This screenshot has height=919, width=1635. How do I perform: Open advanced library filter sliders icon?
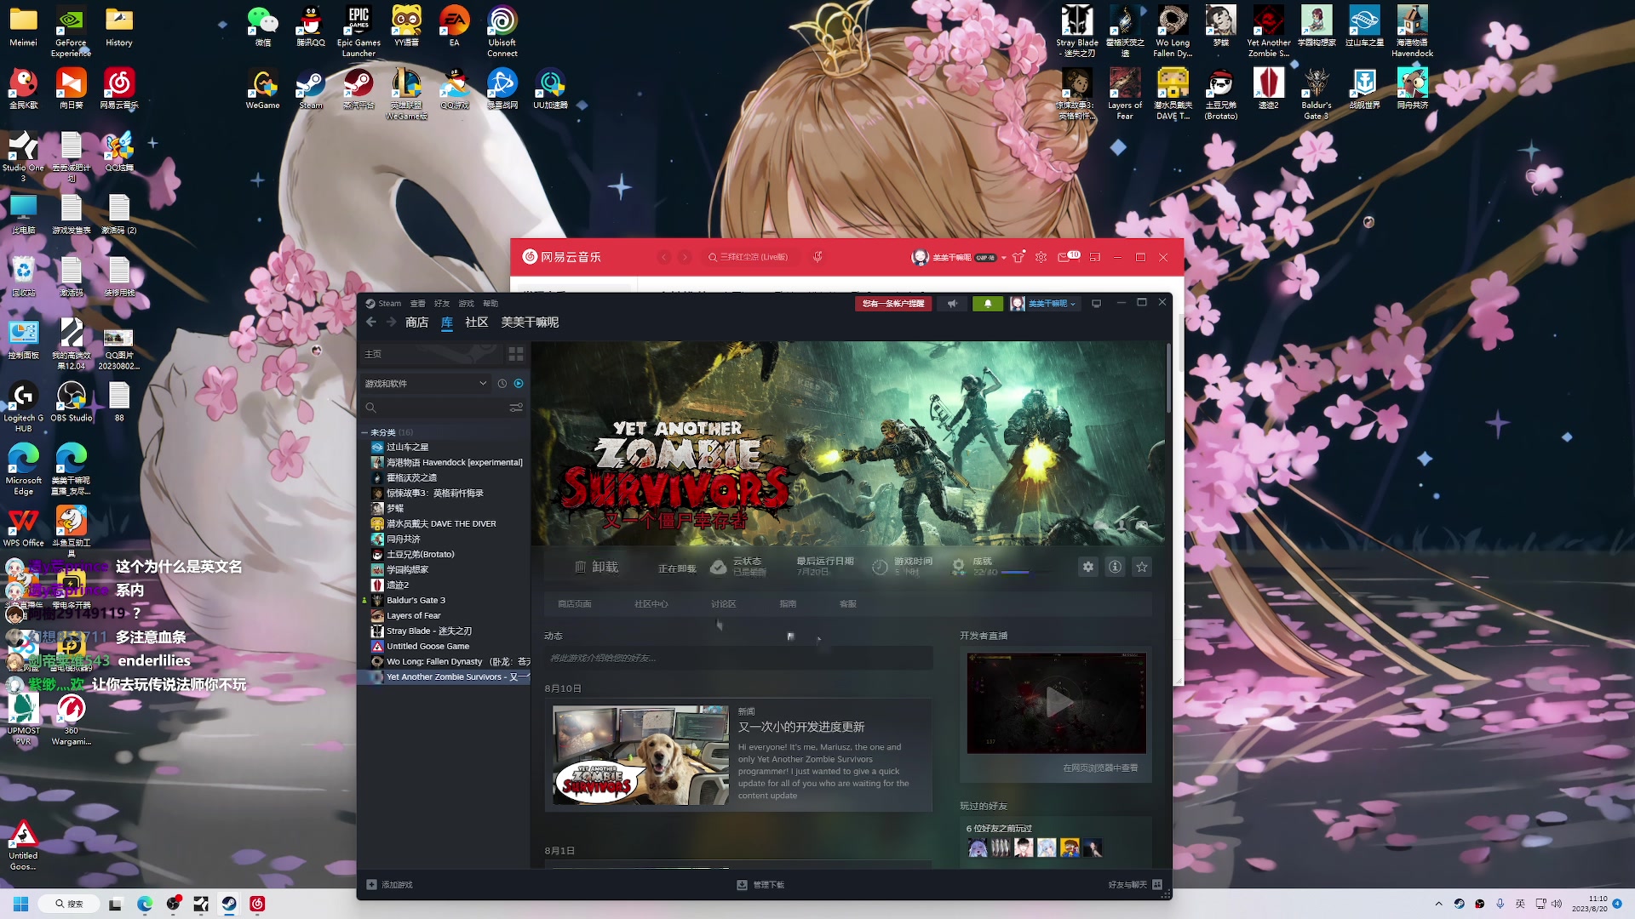pos(516,408)
